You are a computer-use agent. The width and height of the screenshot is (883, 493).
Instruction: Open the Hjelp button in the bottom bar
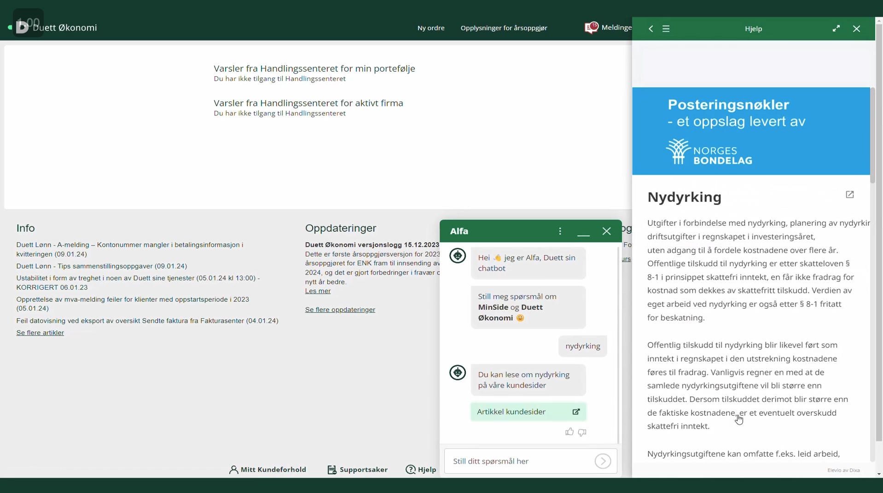coord(421,470)
